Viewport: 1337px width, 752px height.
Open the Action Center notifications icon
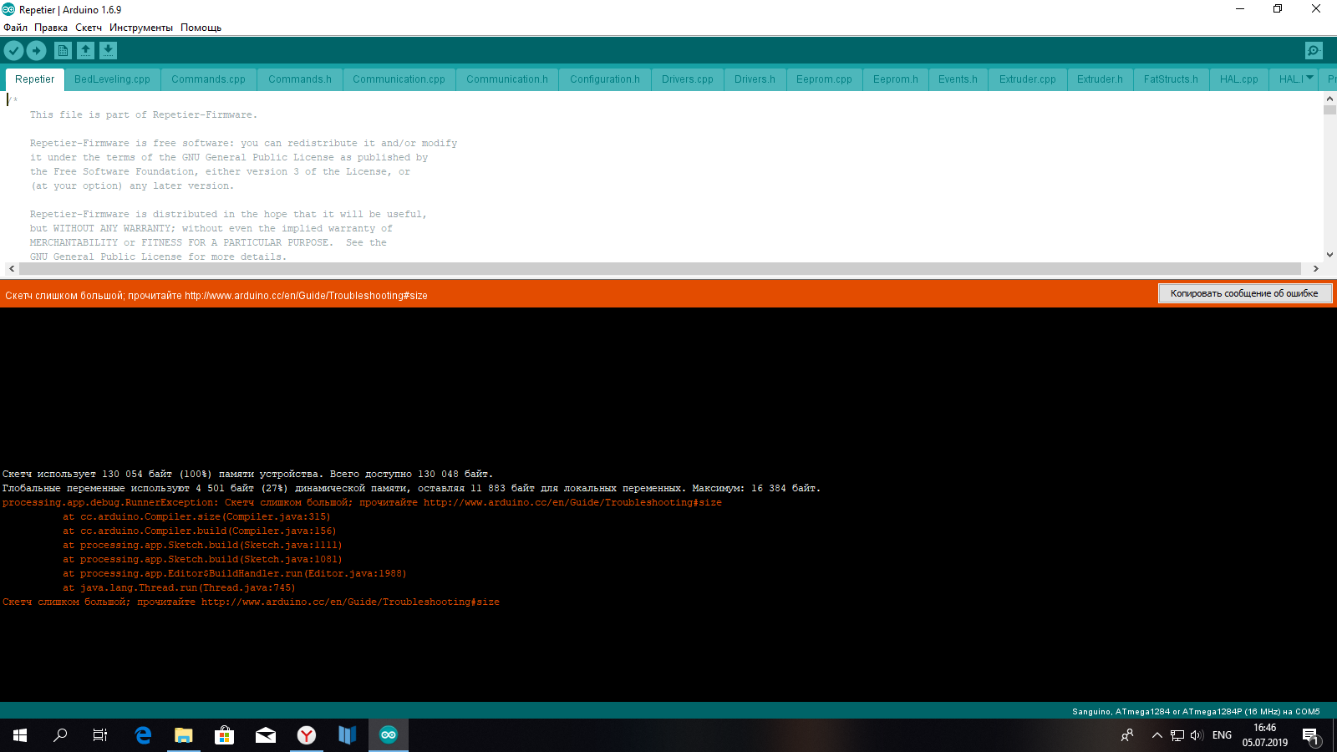click(1310, 735)
